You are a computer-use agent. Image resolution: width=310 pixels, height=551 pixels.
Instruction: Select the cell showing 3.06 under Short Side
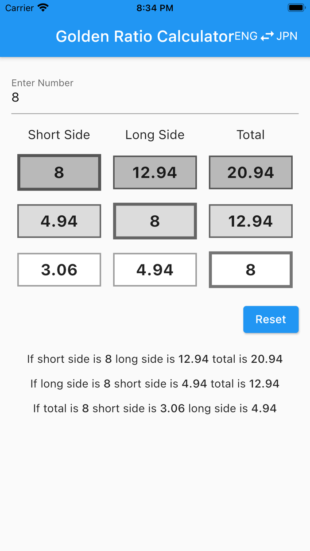tap(59, 269)
